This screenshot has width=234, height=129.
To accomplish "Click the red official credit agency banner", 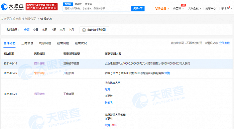I will (42, 7).
